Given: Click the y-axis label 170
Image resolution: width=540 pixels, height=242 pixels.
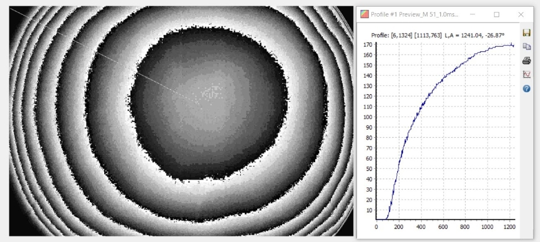Looking at the screenshot, I should click(369, 45).
